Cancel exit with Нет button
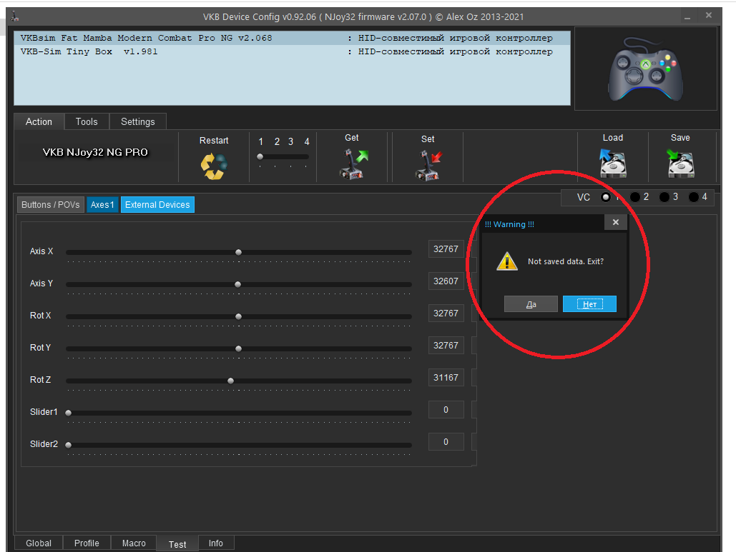Screen dimensions: 736x552 click(589, 304)
